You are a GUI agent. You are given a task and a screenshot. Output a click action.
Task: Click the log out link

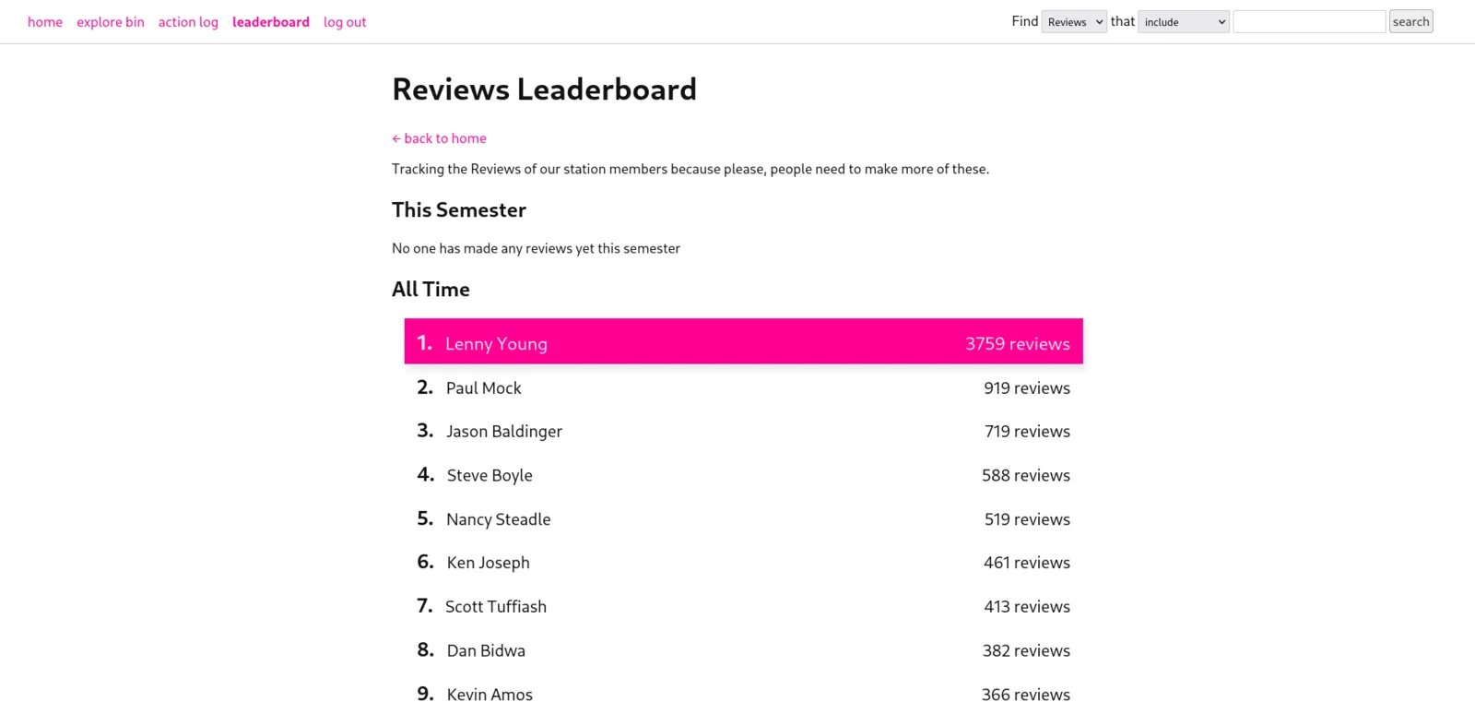[x=345, y=22]
